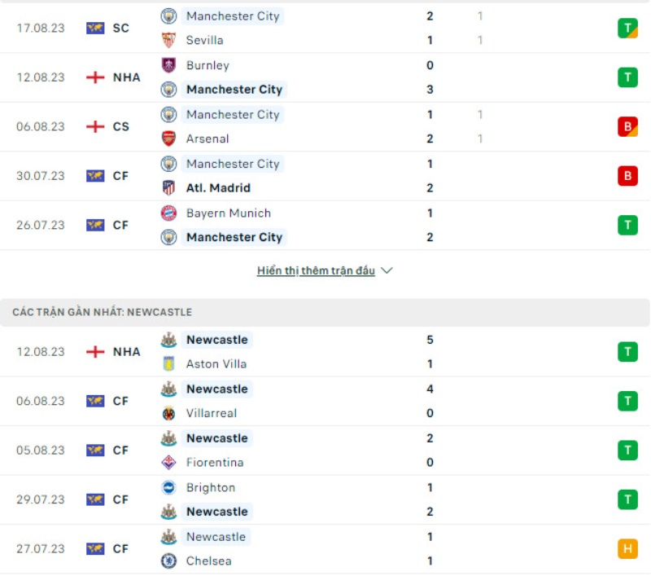The height and width of the screenshot is (576, 651).
Task: Expand more matches with the chevron arrow
Action: click(x=387, y=270)
